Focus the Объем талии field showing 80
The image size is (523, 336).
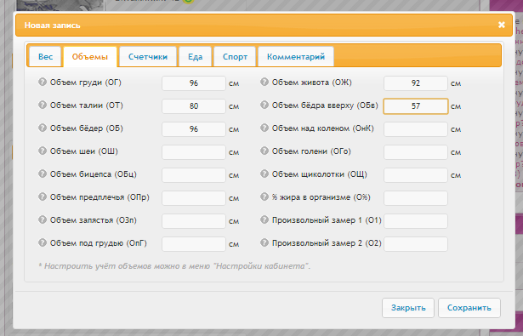(x=194, y=106)
